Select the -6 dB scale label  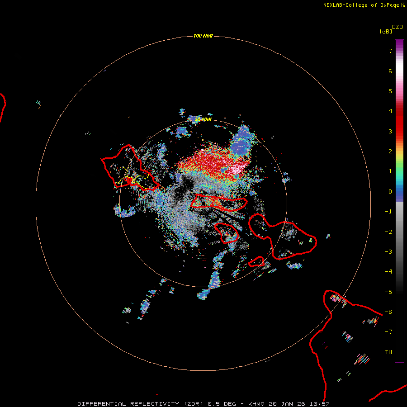click(x=388, y=312)
